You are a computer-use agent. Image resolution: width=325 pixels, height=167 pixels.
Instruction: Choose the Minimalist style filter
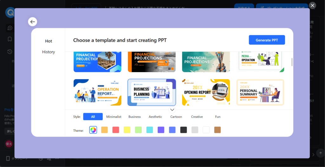[x=114, y=117]
